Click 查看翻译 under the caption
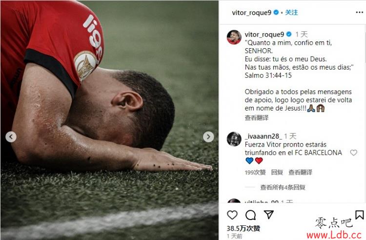This screenshot has height=240, width=366. coord(257,118)
